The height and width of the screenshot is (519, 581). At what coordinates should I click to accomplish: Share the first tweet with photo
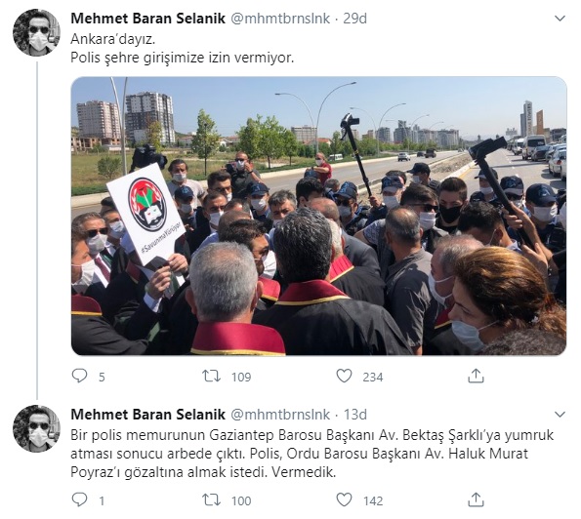coord(476,376)
